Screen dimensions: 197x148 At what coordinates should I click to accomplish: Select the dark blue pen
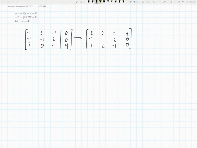pos(108,2)
